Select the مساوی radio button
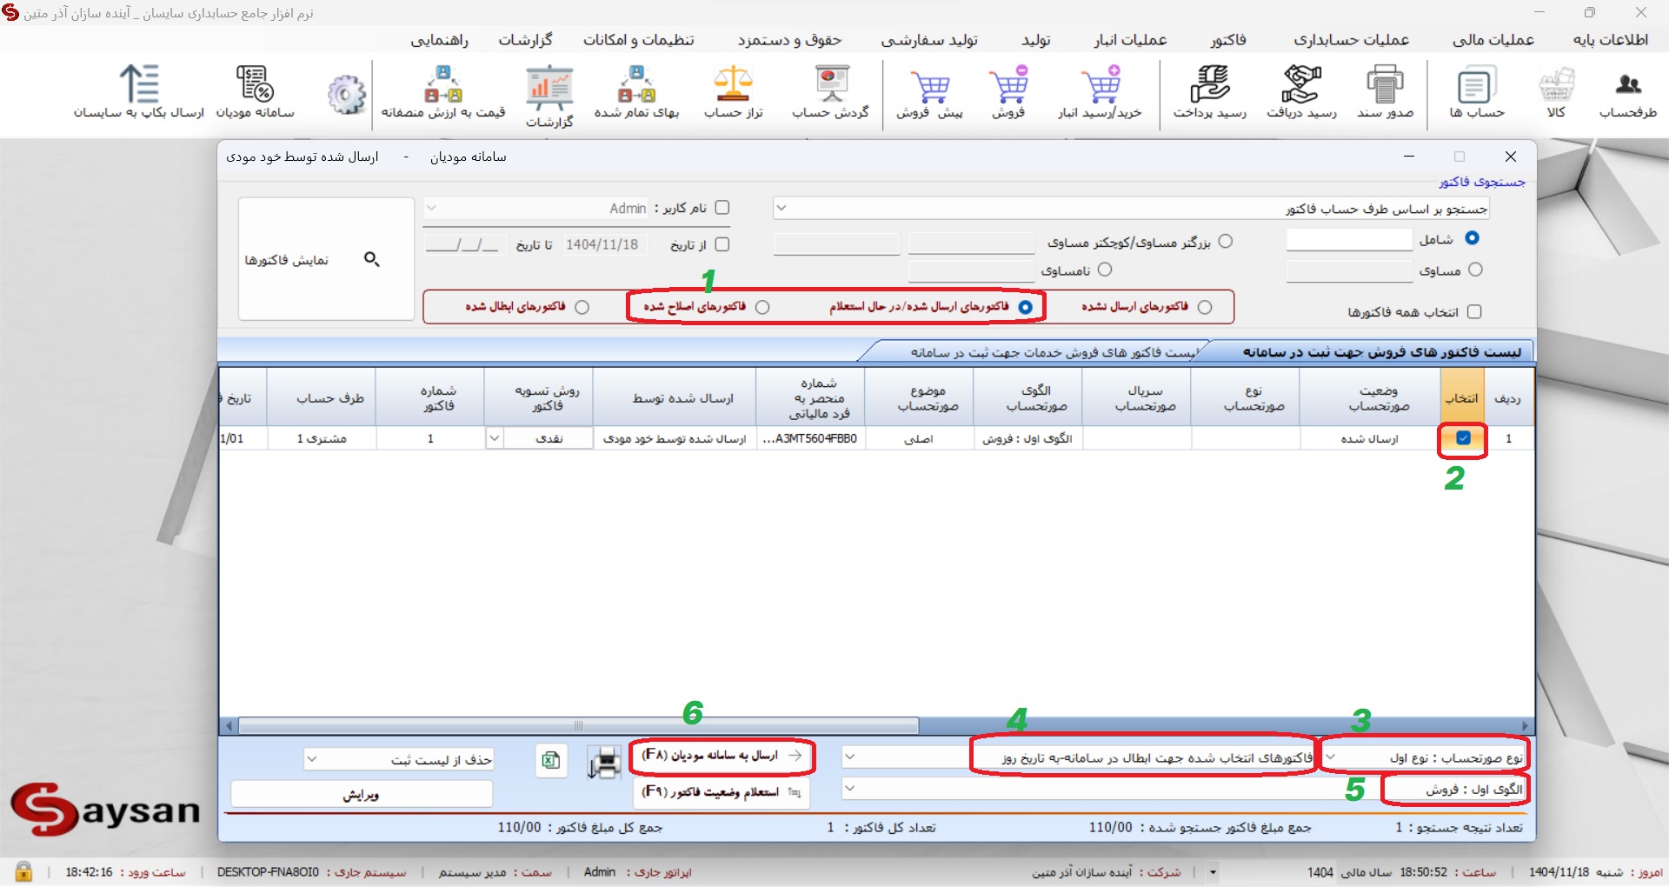Viewport: 1669px width, 887px height. coord(1475,270)
